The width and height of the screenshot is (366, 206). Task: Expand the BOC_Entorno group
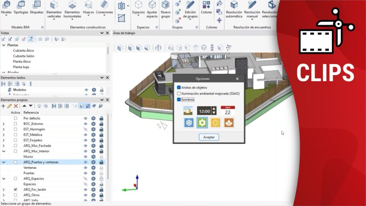click(4, 124)
